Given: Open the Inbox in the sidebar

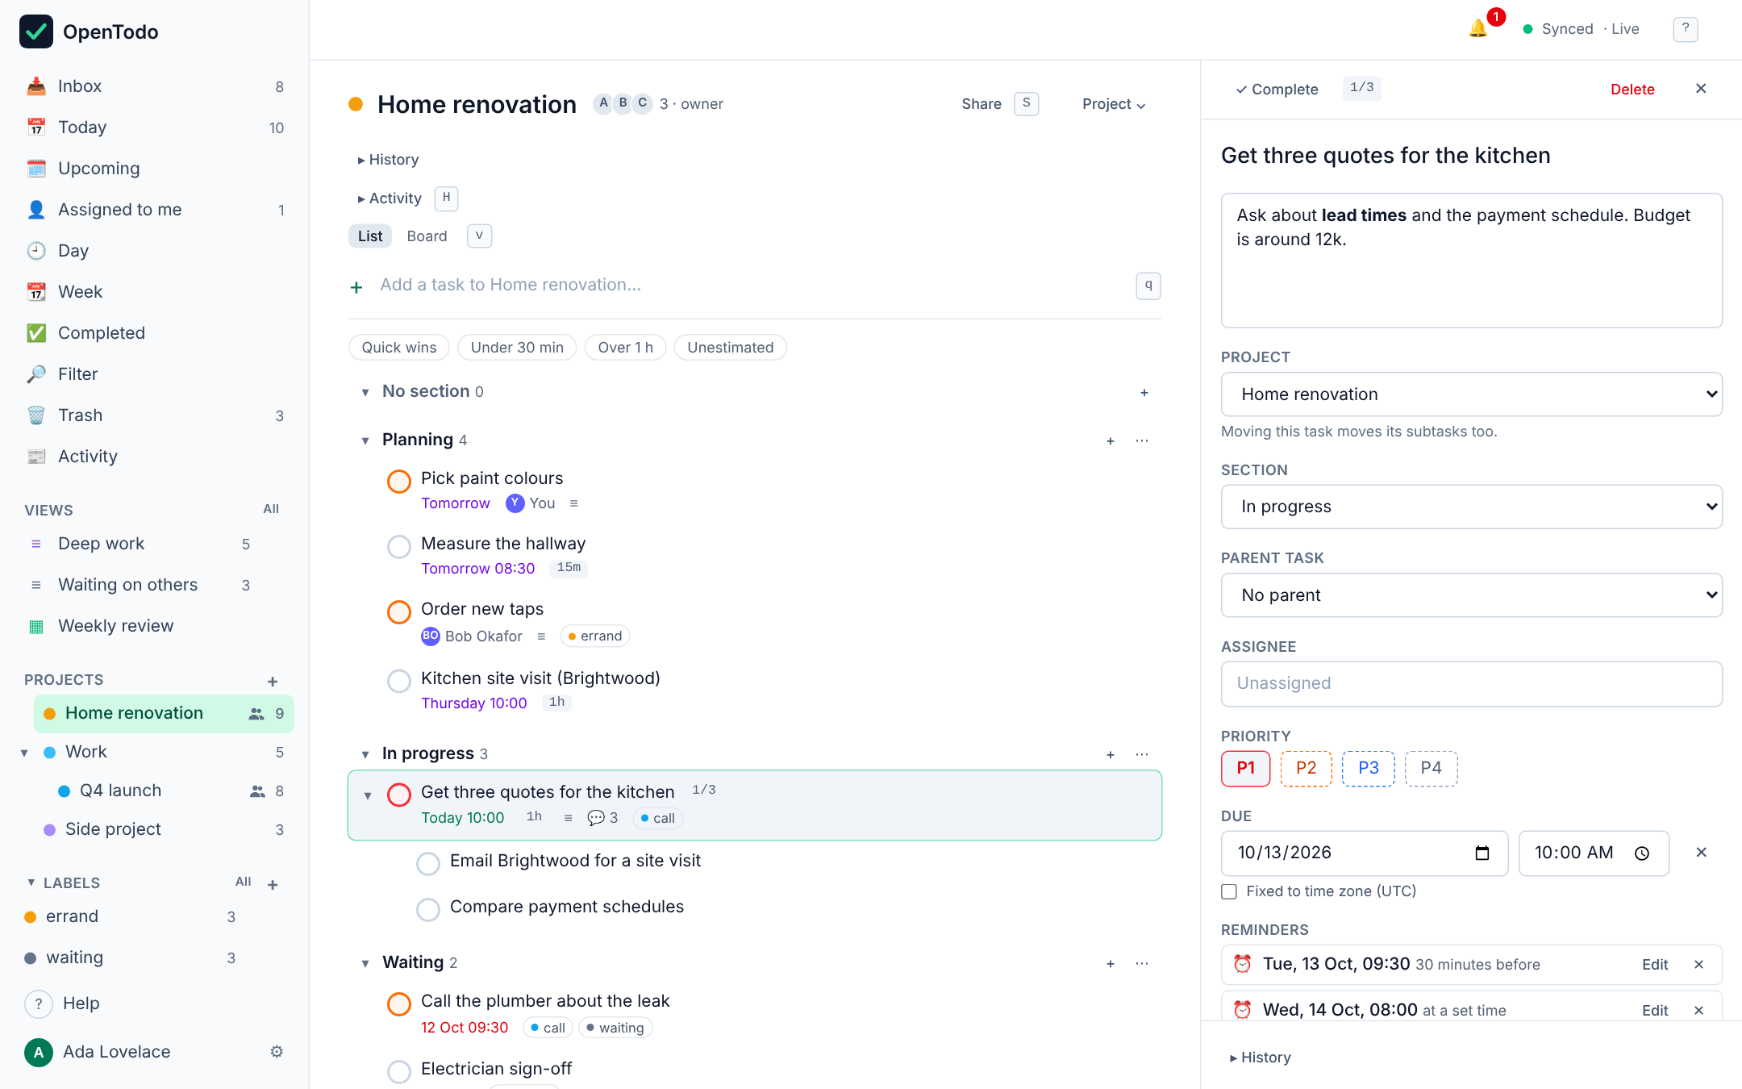Looking at the screenshot, I should pyautogui.click(x=155, y=86).
